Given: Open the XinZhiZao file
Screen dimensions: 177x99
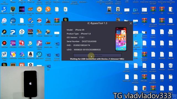Looking at the screenshot, I should click(x=162, y=54).
